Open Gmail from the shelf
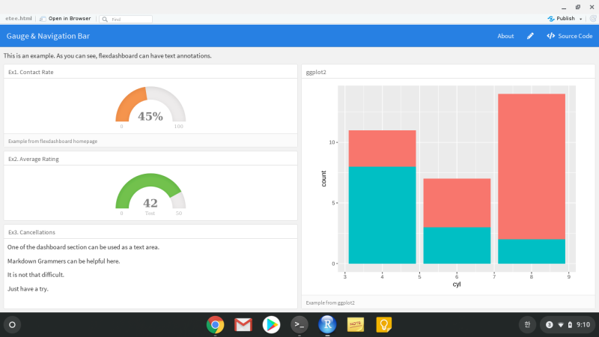The height and width of the screenshot is (337, 599). (243, 325)
